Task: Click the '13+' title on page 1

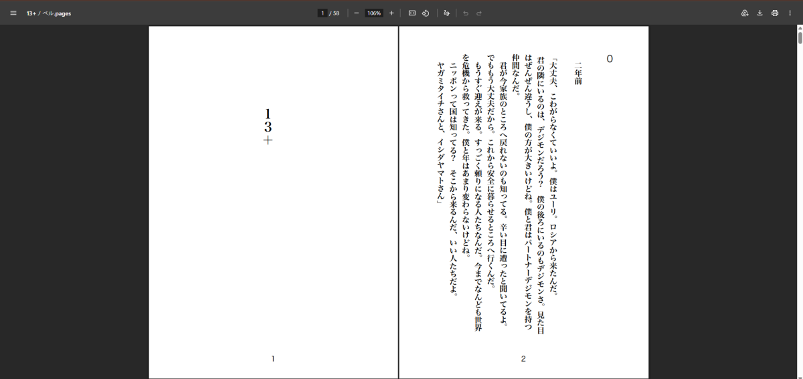Action: pos(268,127)
